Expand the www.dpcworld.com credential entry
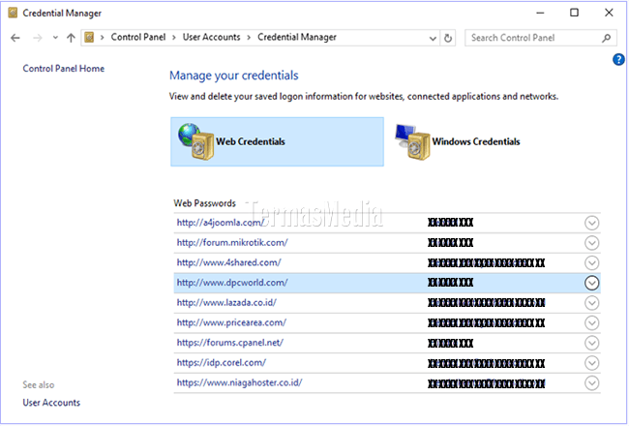Image resolution: width=629 pixels, height=426 pixels. click(x=591, y=283)
